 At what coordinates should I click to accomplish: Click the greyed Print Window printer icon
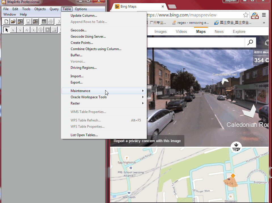pos(50,22)
